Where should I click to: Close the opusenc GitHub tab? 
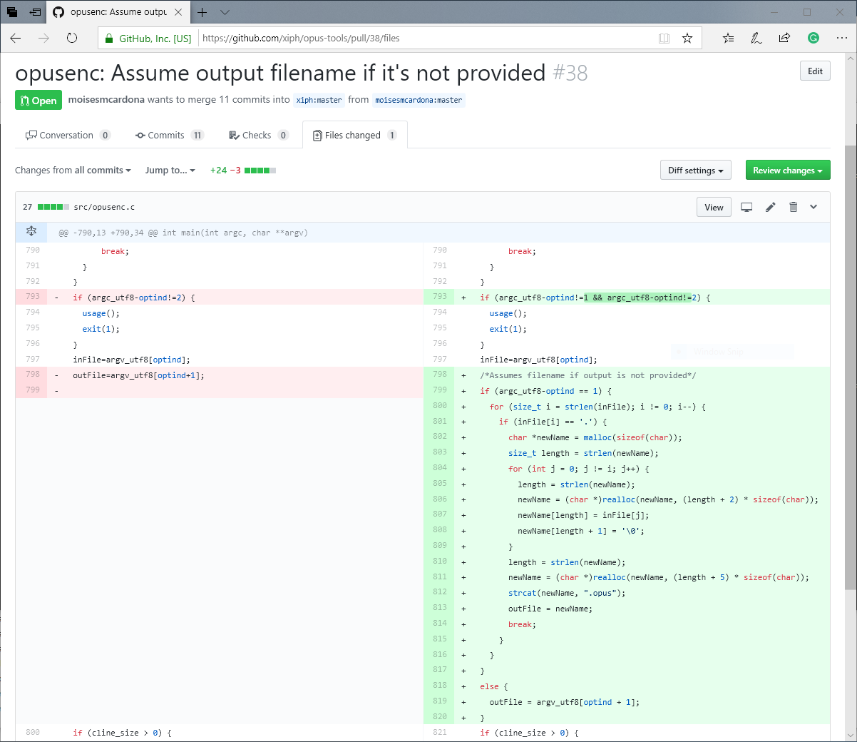[178, 12]
